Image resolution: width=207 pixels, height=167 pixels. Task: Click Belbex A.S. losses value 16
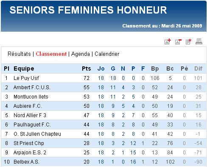pyautogui.click(x=133, y=162)
